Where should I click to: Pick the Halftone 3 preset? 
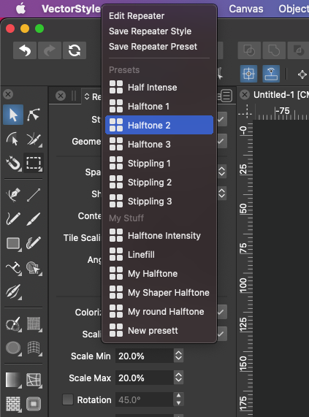159,145
